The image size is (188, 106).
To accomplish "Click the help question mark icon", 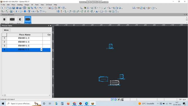I will [63, 8].
